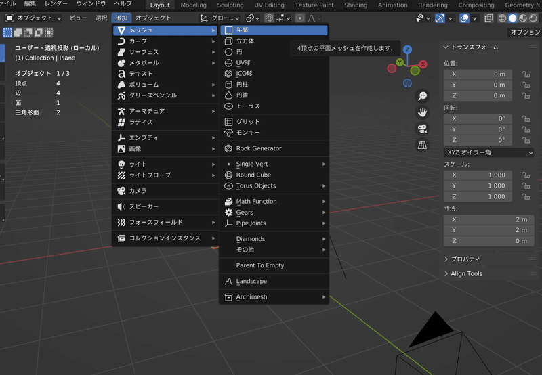542x375 pixels.
Task: Click the スピーカー speaker icon
Action: (x=121, y=207)
